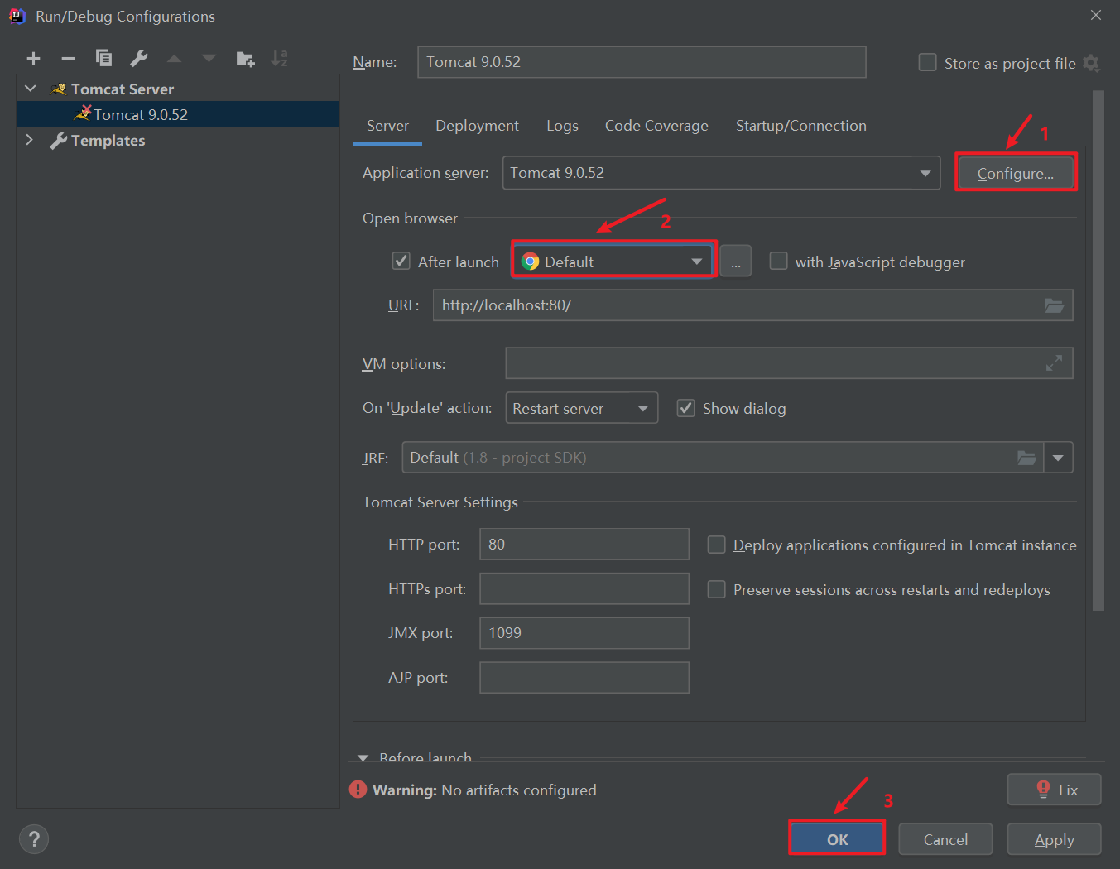Click the Fix button

1055,790
